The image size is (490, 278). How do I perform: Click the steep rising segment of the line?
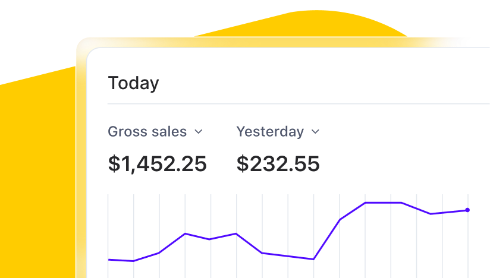(x=327, y=239)
